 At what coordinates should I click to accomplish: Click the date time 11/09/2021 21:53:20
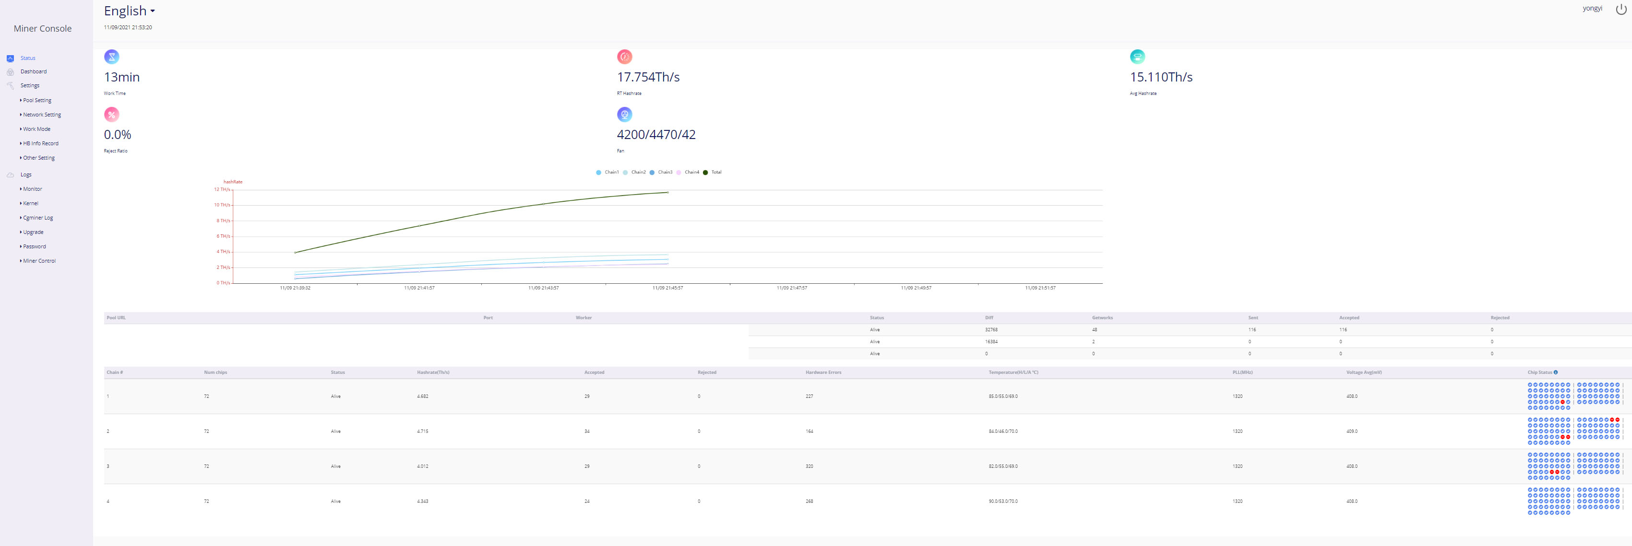click(x=128, y=28)
